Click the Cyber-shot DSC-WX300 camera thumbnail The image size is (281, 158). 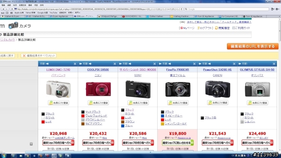138,89
